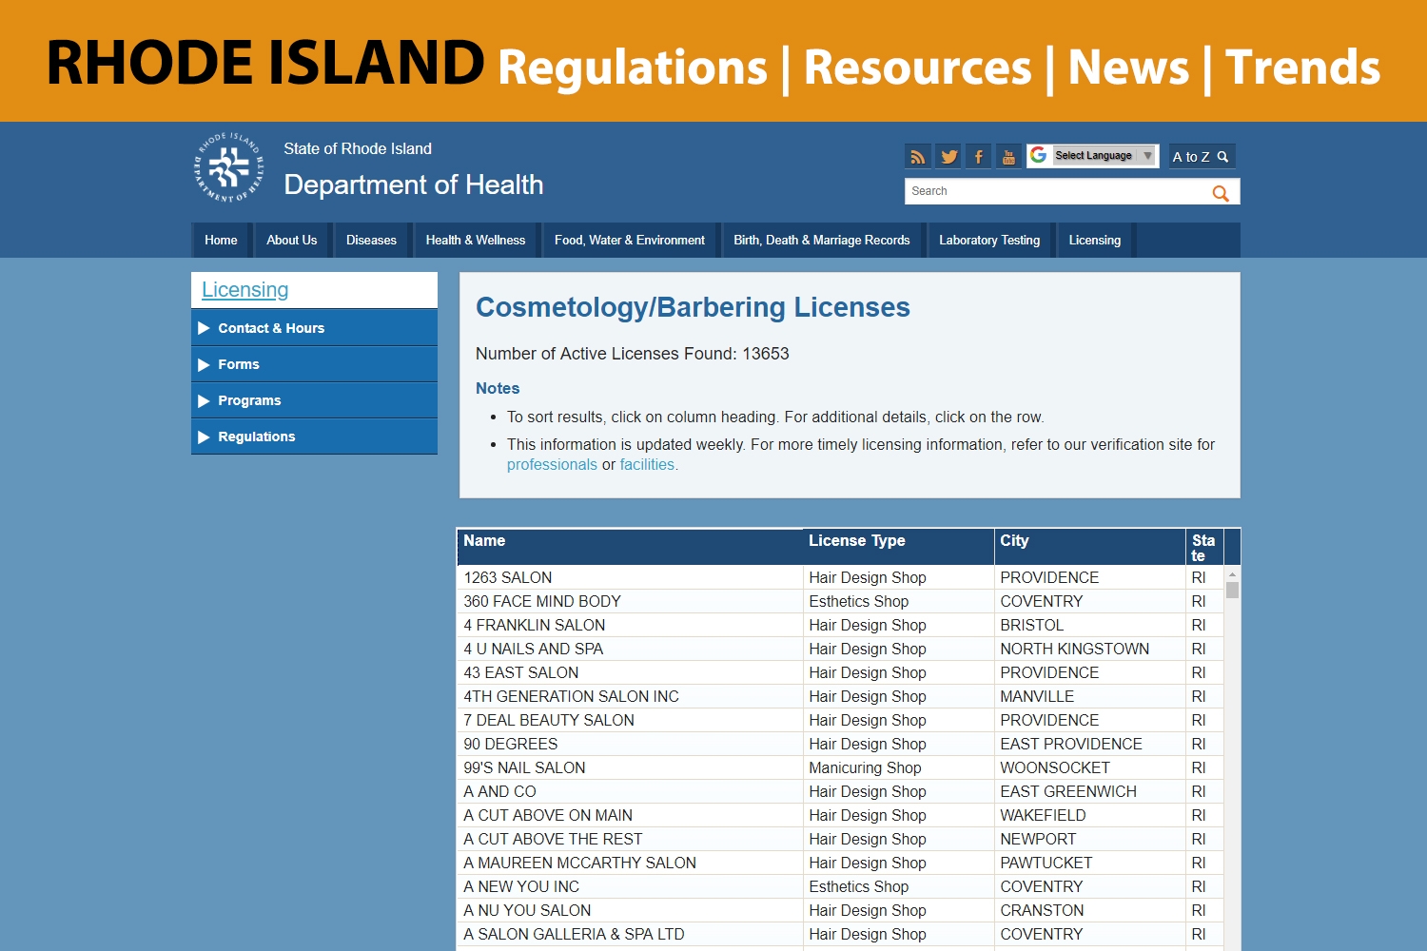Click the WOONSOCKET city cell
The width and height of the screenshot is (1427, 951).
1090,767
